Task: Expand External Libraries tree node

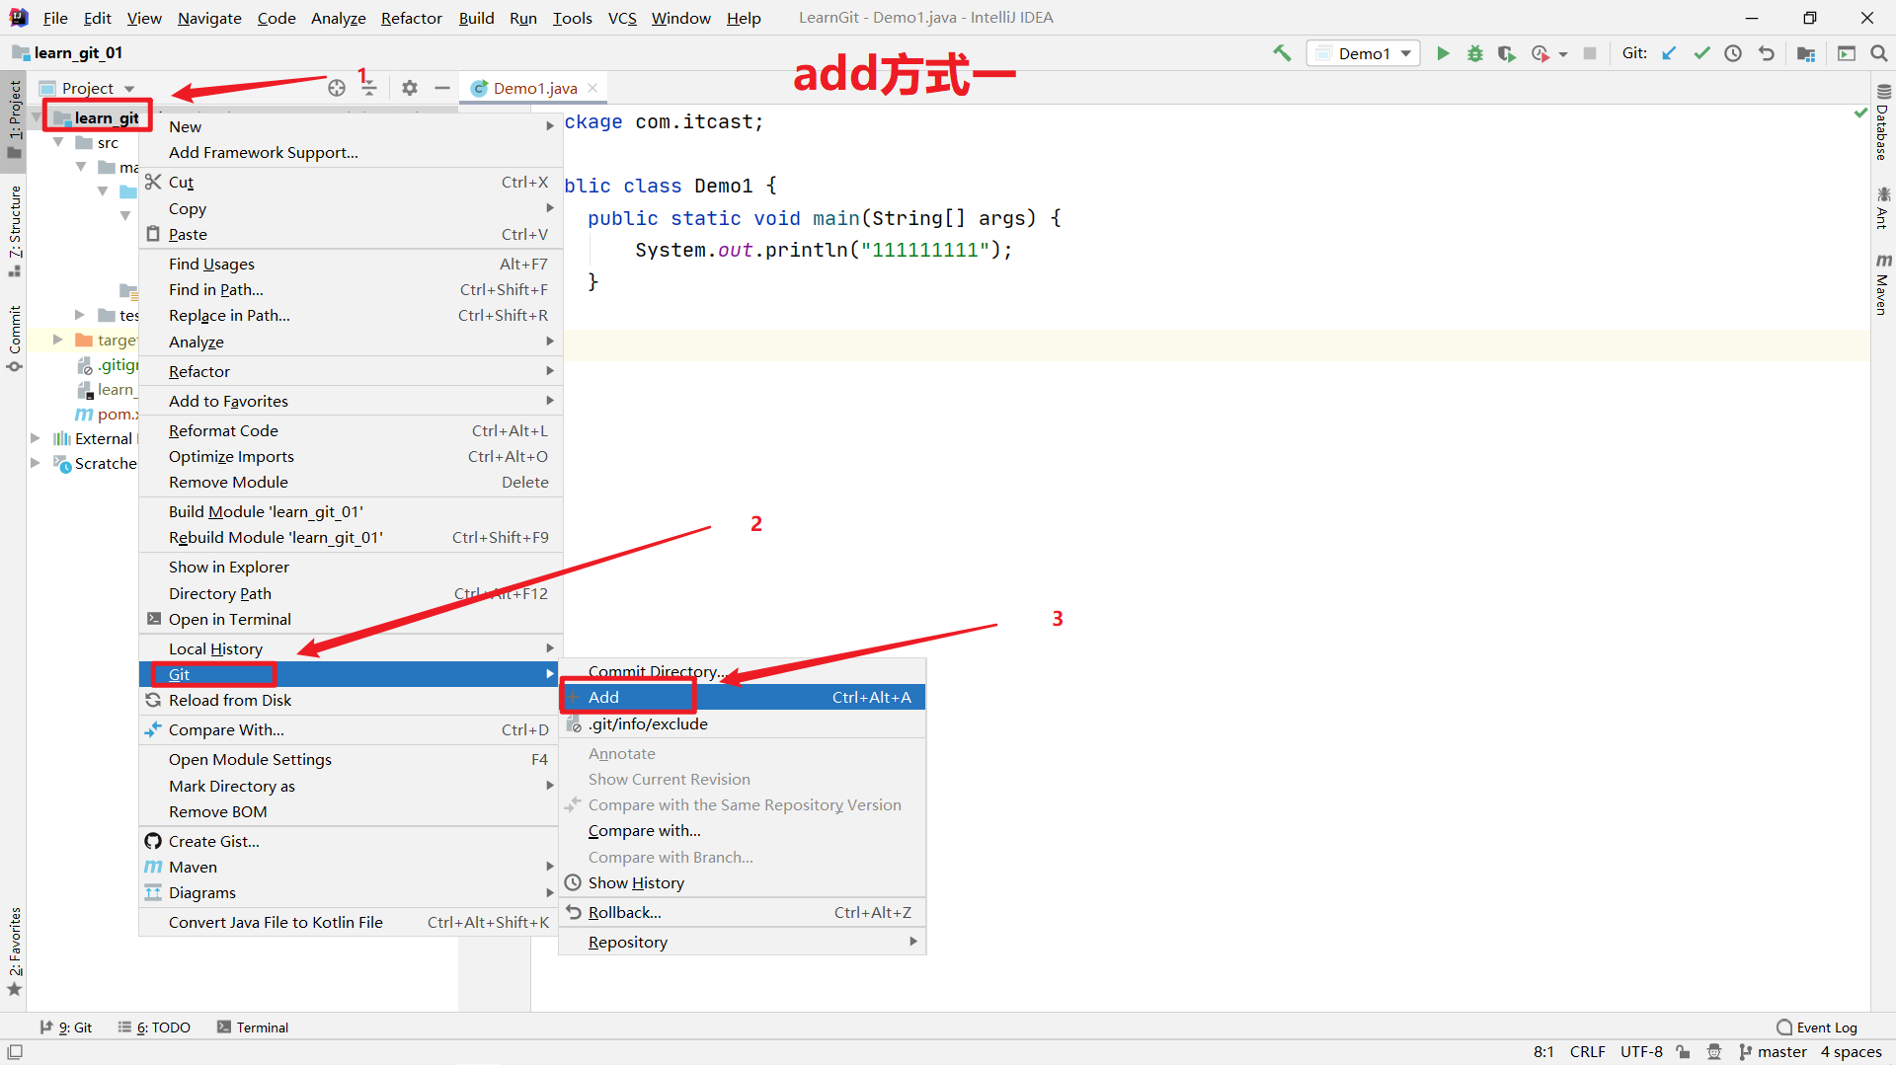Action: 36,438
